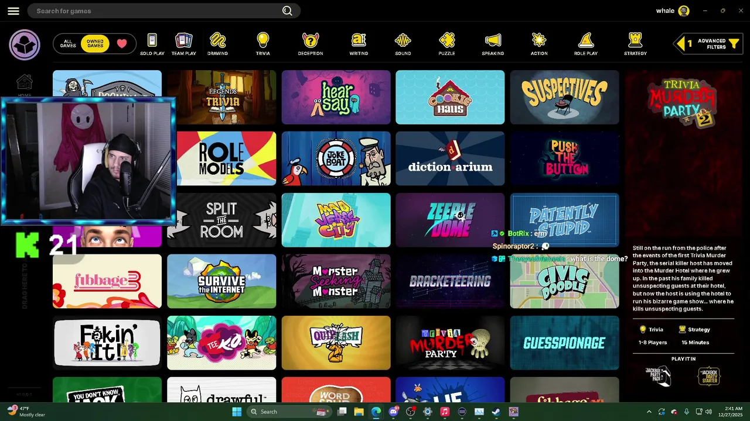Select the Guesspionage game tile
Viewport: 750px width, 421px height.
pos(564,343)
